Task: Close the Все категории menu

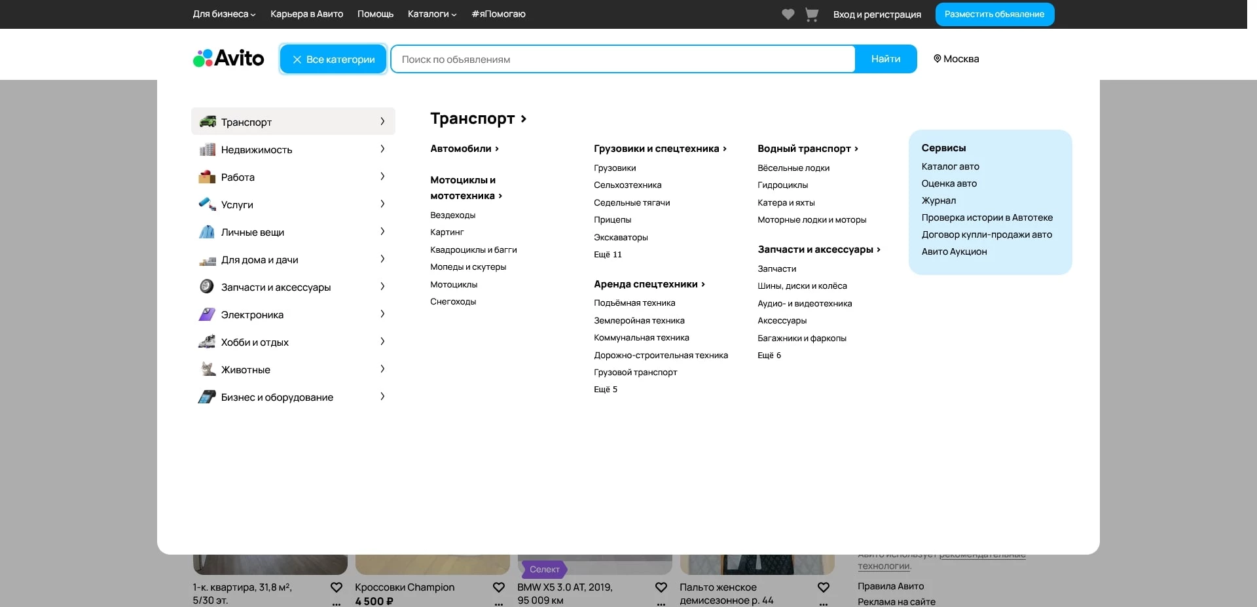Action: pos(333,59)
